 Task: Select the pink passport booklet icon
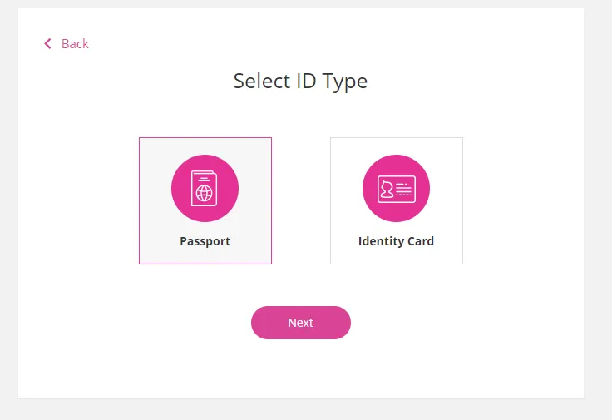[204, 189]
